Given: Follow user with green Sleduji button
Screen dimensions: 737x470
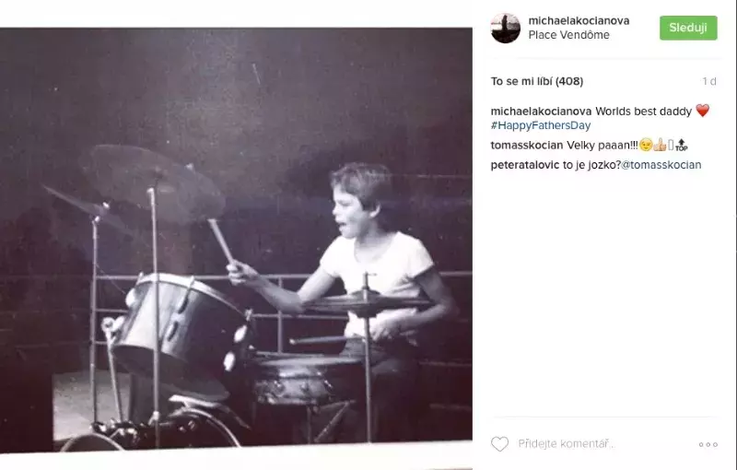Looking at the screenshot, I should (688, 28).
